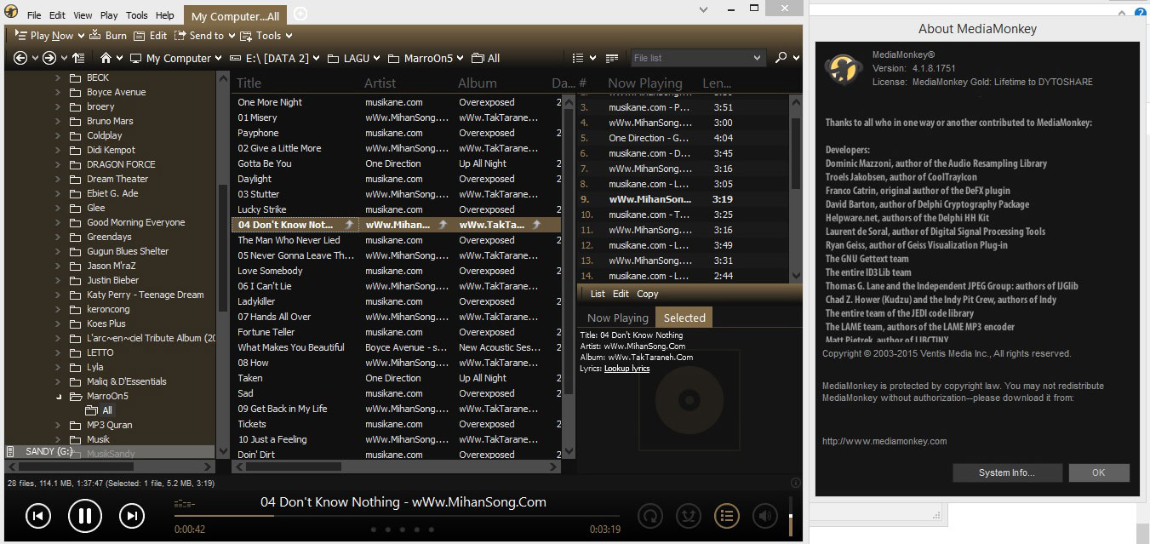The height and width of the screenshot is (544, 1150).
Task: Follow the Lookup lyrics link
Action: point(626,369)
